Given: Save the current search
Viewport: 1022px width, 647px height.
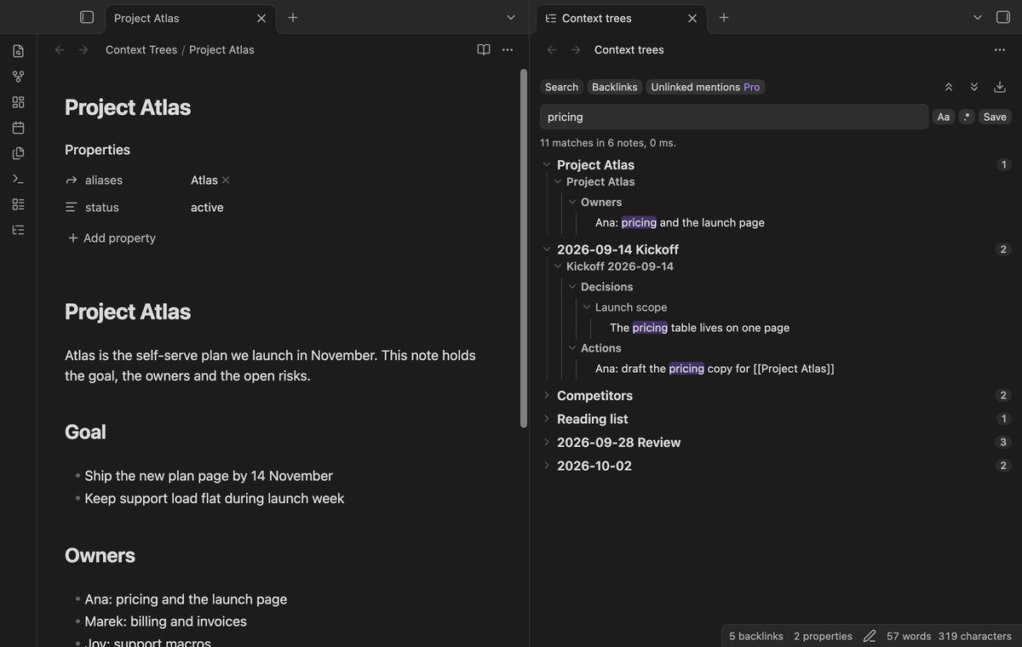Looking at the screenshot, I should (x=995, y=117).
